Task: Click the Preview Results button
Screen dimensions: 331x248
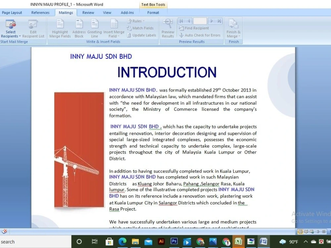Action: click(x=168, y=29)
